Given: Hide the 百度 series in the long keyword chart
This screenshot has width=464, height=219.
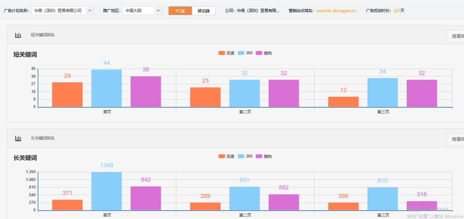Looking at the screenshot, I should click(x=226, y=156).
